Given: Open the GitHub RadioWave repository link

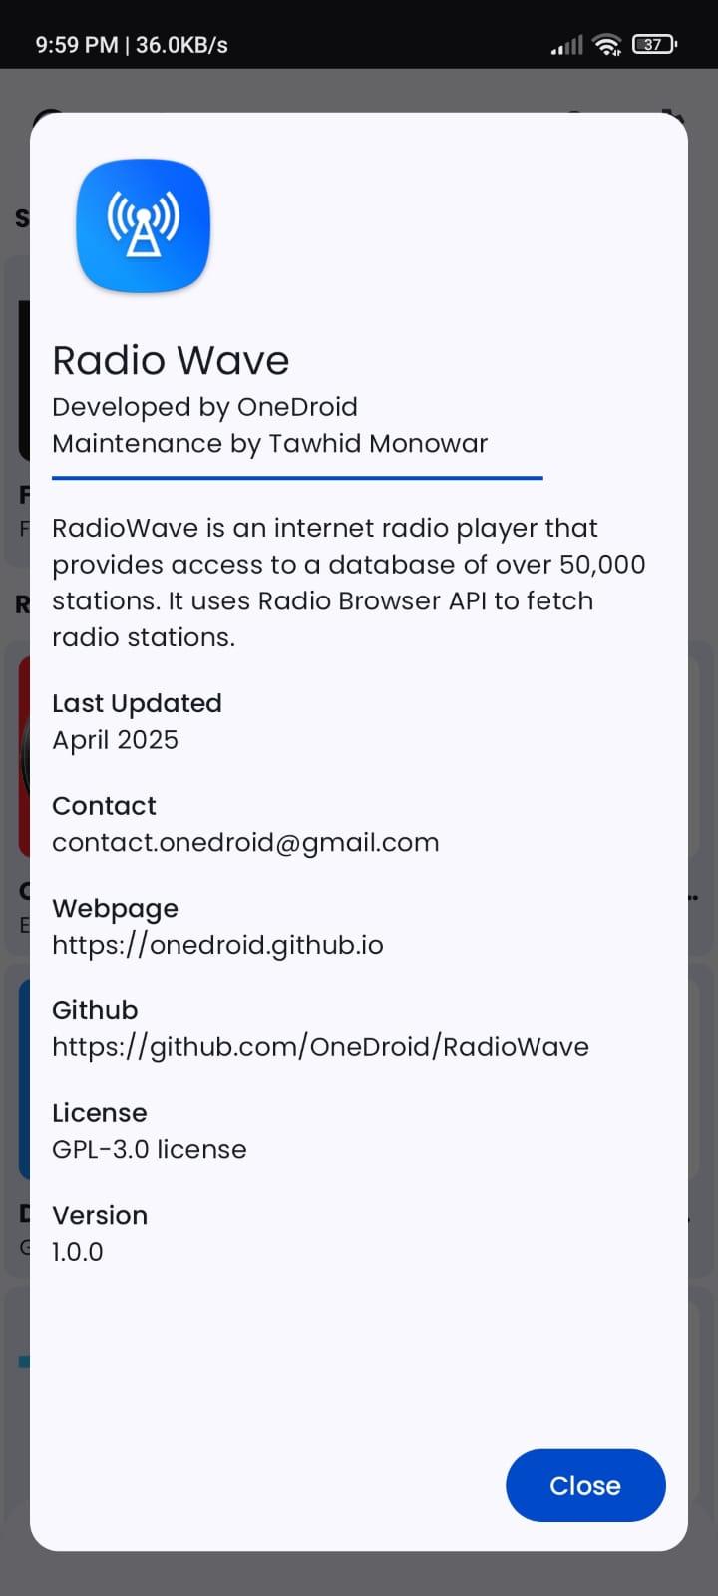Looking at the screenshot, I should click(320, 1047).
